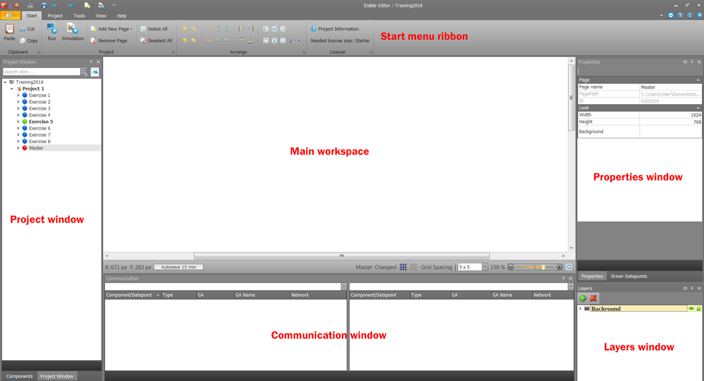
Task: Open the Arrange group dialog launcher
Action: coord(303,52)
